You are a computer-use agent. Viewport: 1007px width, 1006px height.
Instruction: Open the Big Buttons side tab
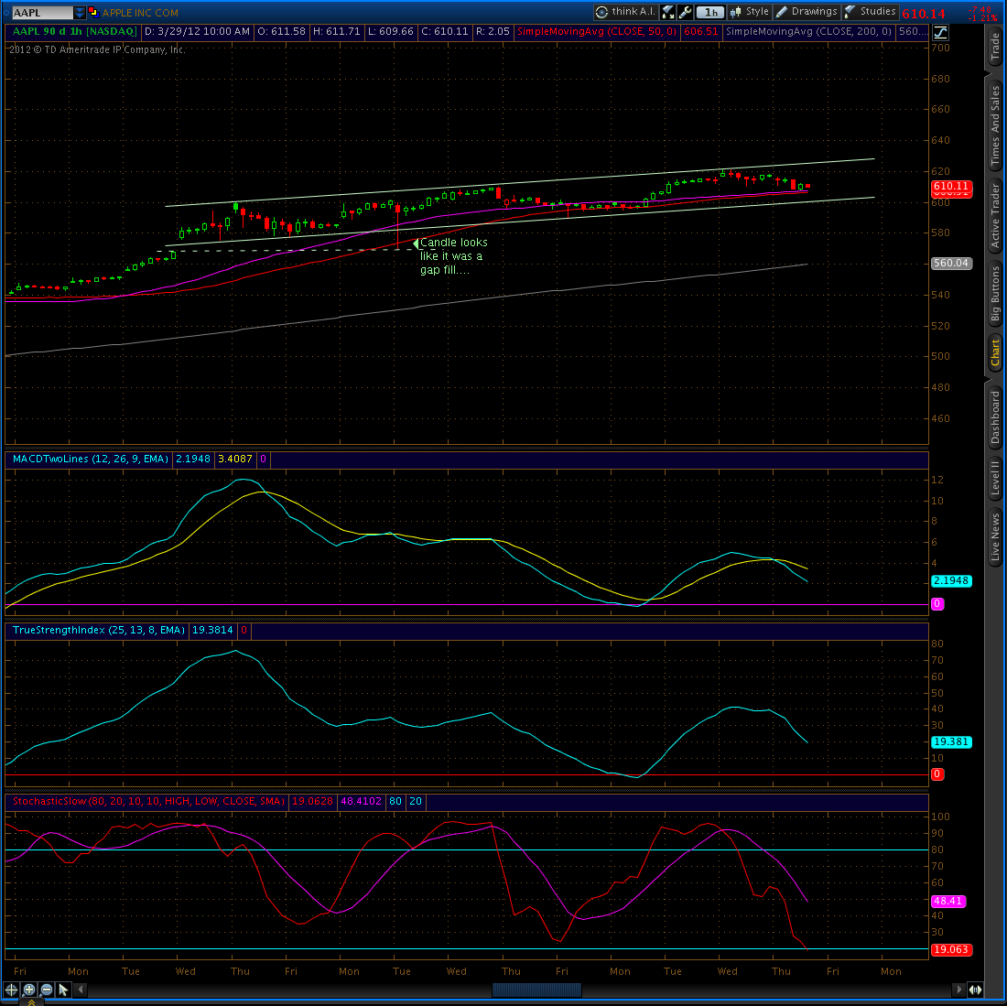(x=995, y=293)
